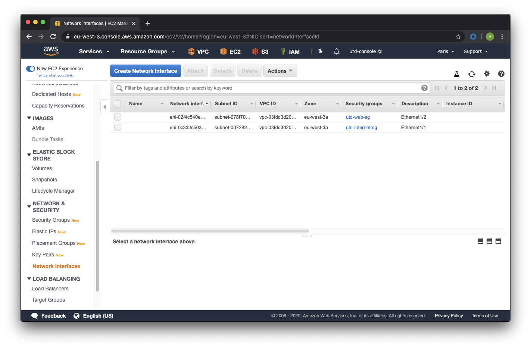
Task: Open Key Pairs in sidebar
Action: coord(43,255)
